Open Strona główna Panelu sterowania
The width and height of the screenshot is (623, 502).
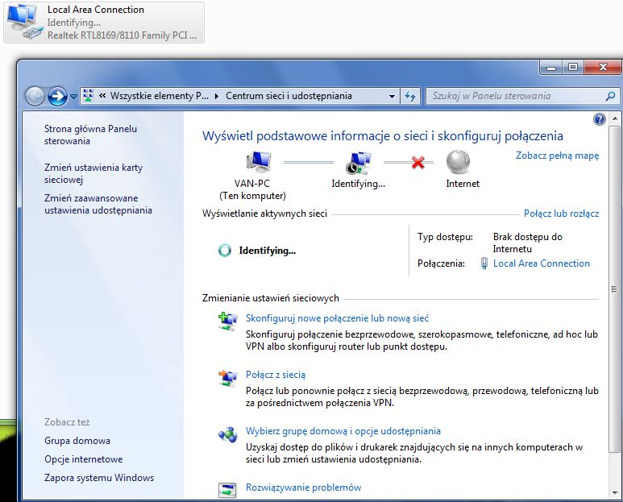pyautogui.click(x=90, y=135)
